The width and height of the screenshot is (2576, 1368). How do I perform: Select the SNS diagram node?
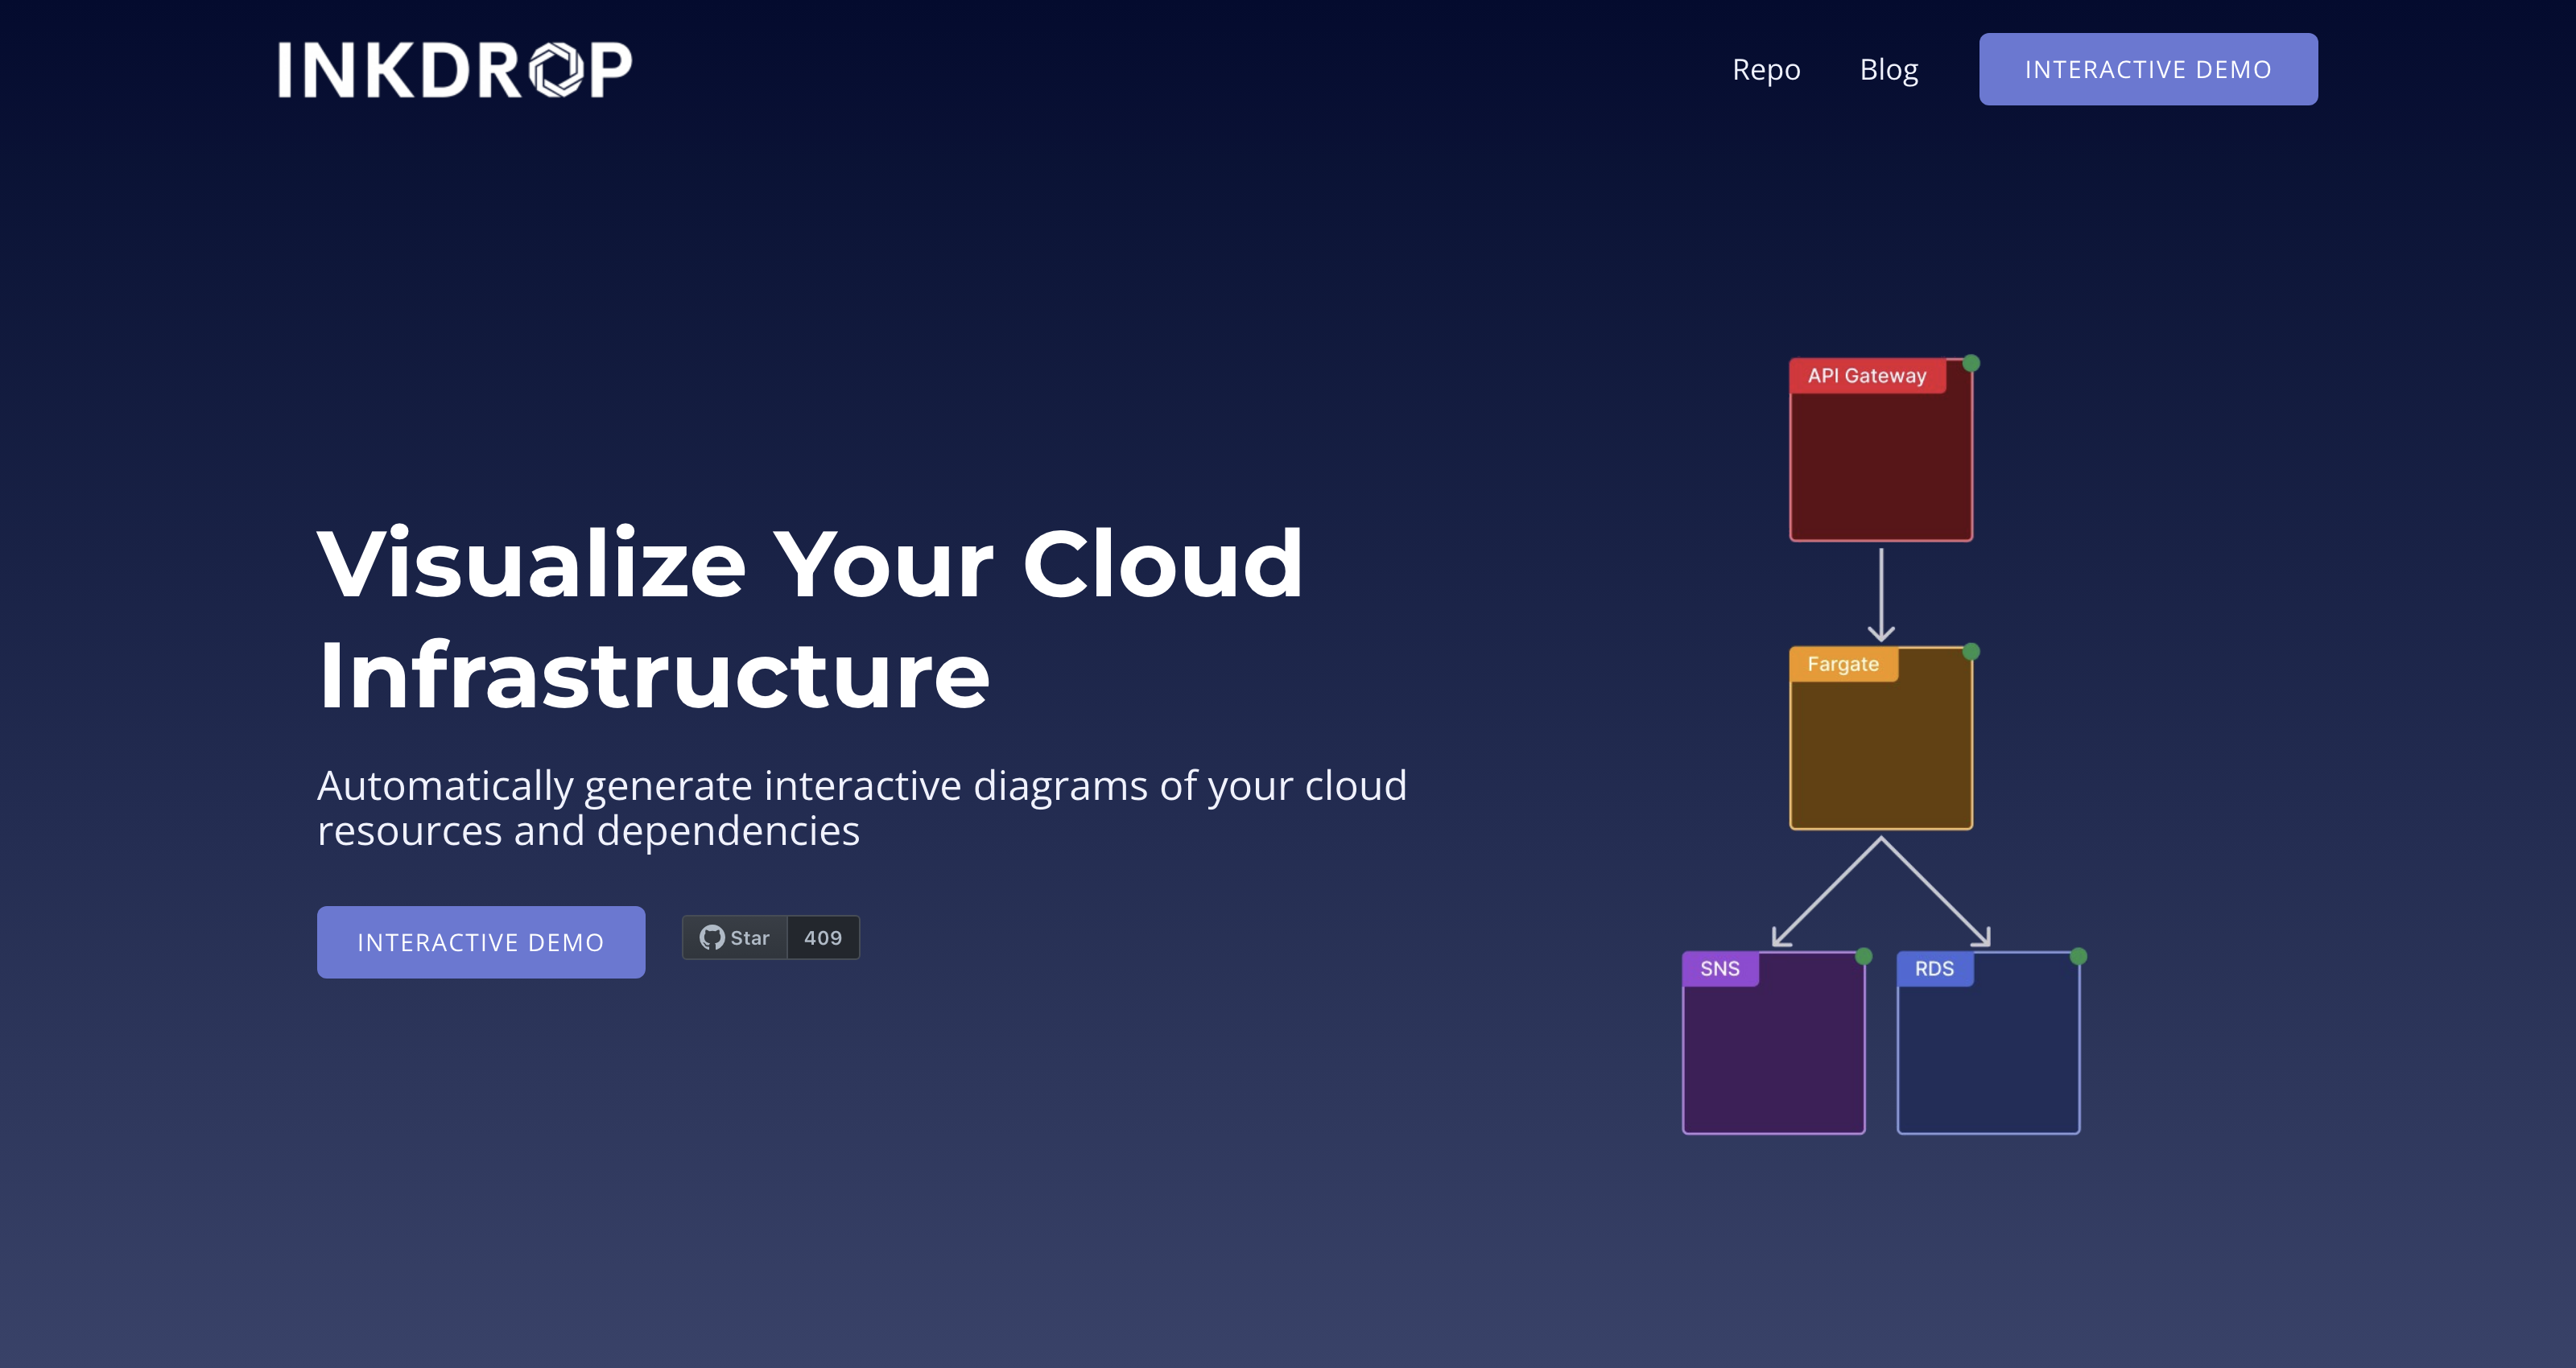1774,1043
